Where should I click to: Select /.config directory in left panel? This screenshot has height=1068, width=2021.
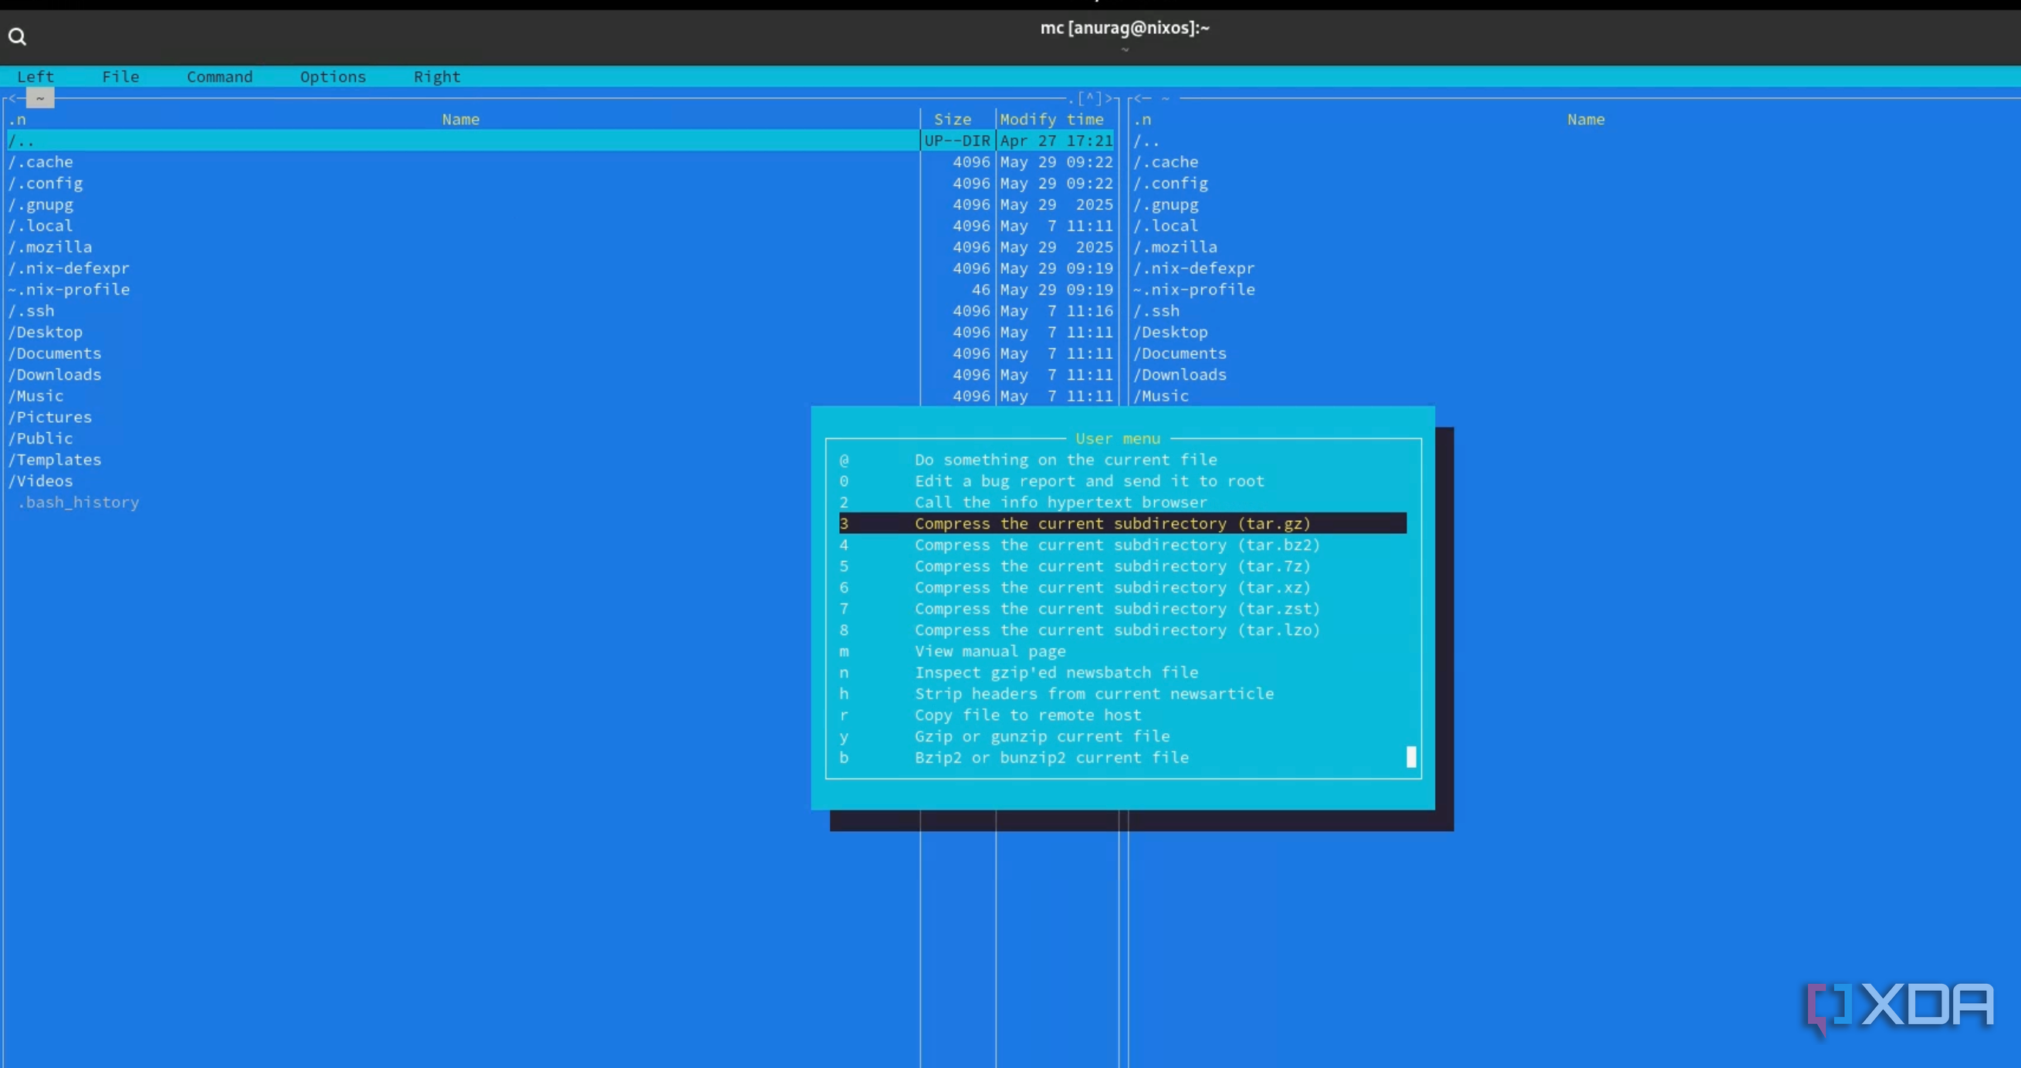(x=462, y=183)
